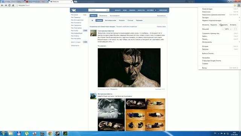Reload the page with the refresh icon
The width and height of the screenshot is (241, 136).
click(x=9, y=5)
